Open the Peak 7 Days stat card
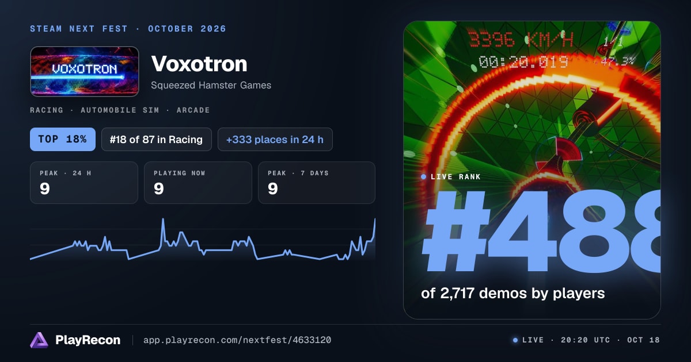This screenshot has height=362, width=691. click(317, 183)
